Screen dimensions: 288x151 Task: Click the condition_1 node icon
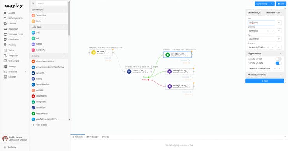(129, 72)
